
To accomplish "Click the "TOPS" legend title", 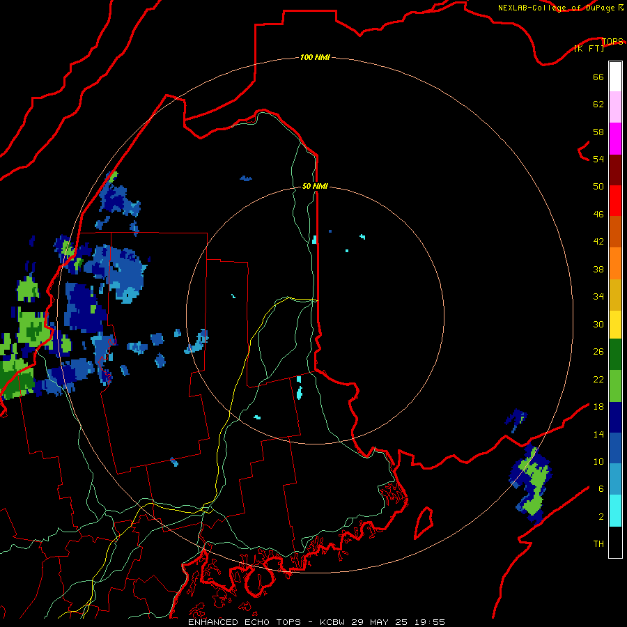I will coord(612,41).
